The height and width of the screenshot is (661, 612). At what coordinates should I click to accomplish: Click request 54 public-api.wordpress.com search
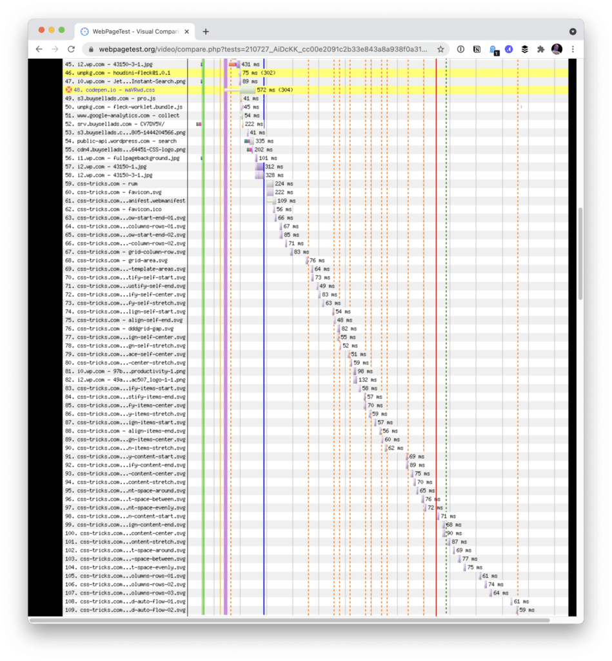pyautogui.click(x=121, y=141)
